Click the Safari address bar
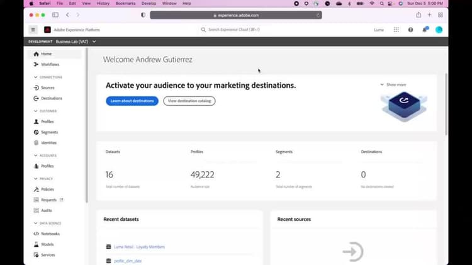 click(236, 15)
